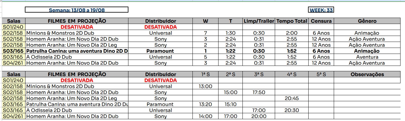Click the 'Distribuidor' header in top table
Viewport: 405px width, 121px height.
[x=160, y=21]
